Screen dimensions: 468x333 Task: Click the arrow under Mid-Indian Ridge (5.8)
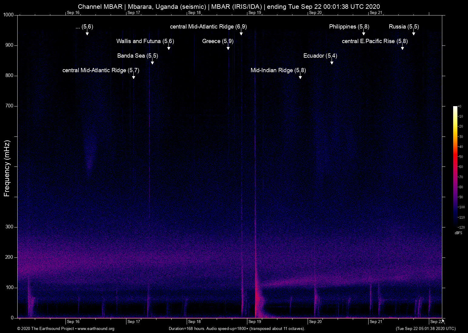pyautogui.click(x=300, y=77)
